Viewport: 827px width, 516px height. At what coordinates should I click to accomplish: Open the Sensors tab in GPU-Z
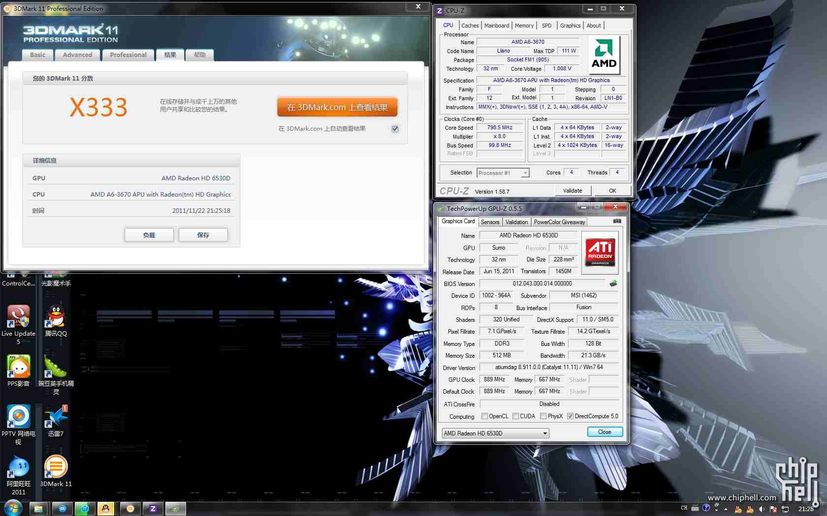pos(490,222)
